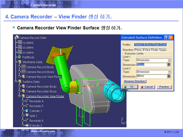Click the xy plane icon in tree
183x137 pixels.
19,43
